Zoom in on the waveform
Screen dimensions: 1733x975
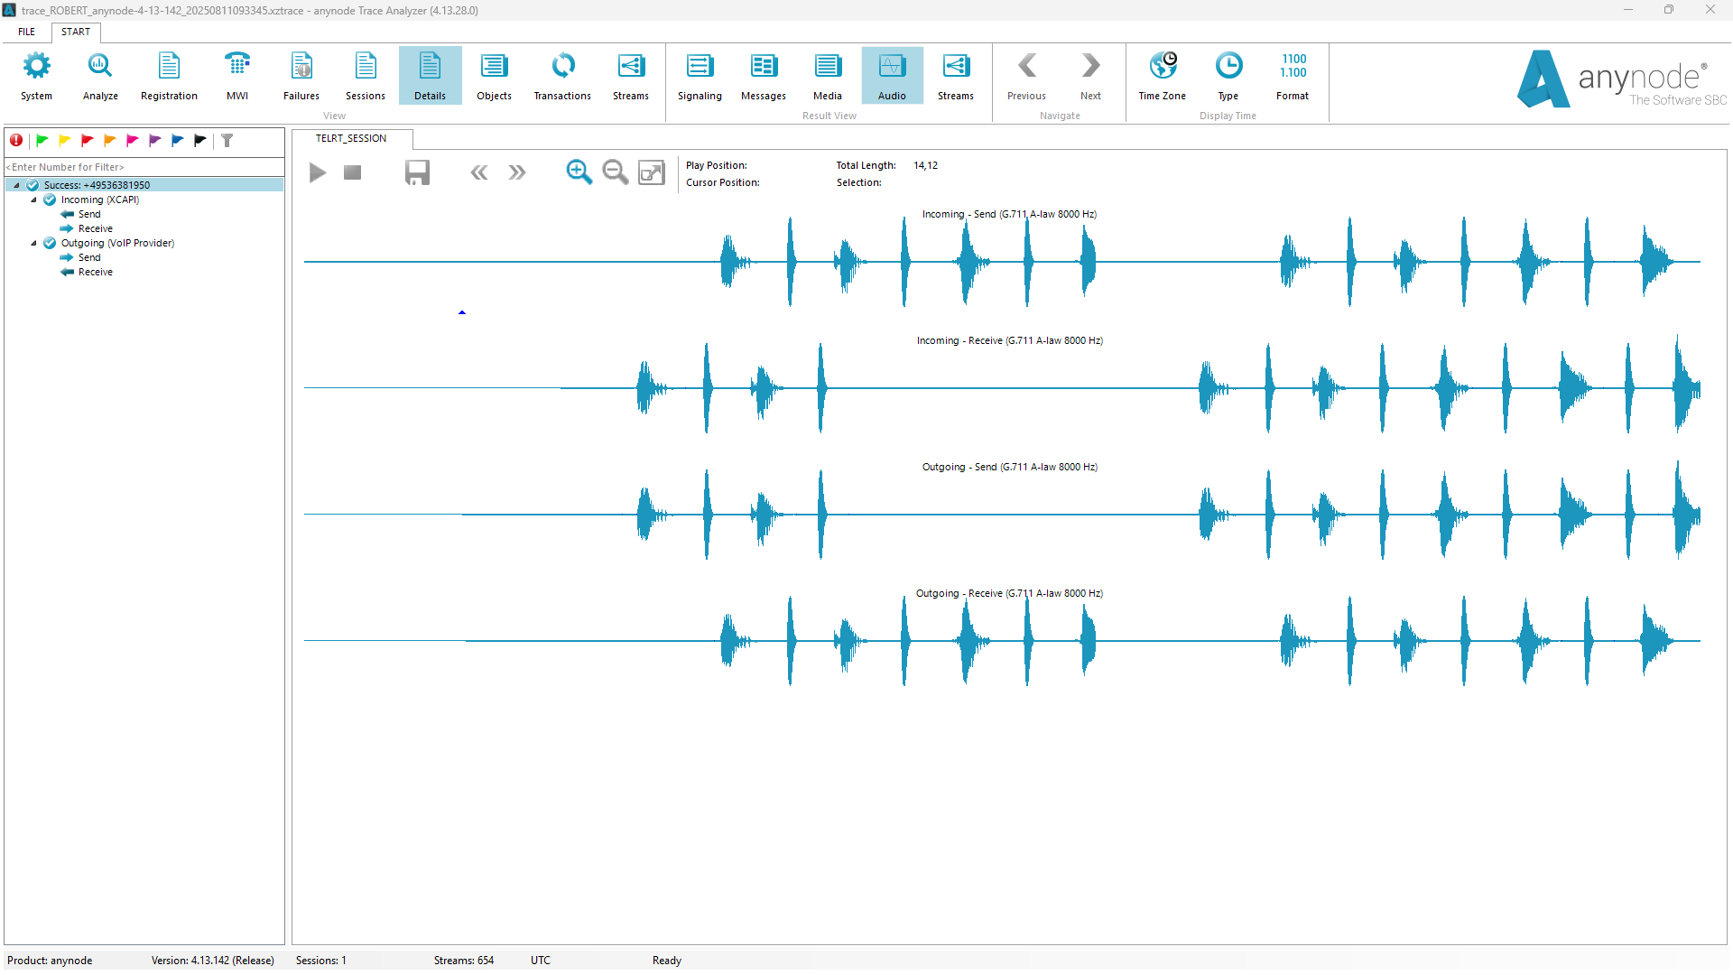pyautogui.click(x=579, y=172)
